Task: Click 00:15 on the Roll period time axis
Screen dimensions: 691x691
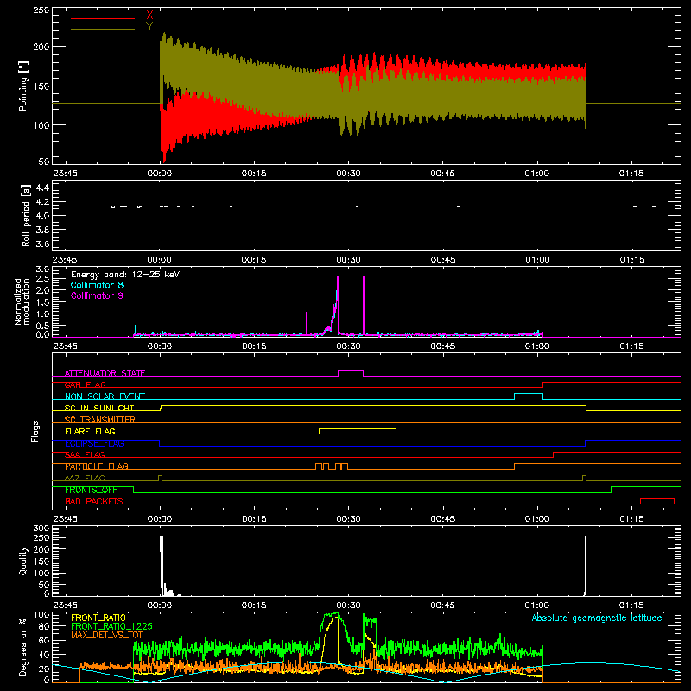Action: click(x=254, y=260)
